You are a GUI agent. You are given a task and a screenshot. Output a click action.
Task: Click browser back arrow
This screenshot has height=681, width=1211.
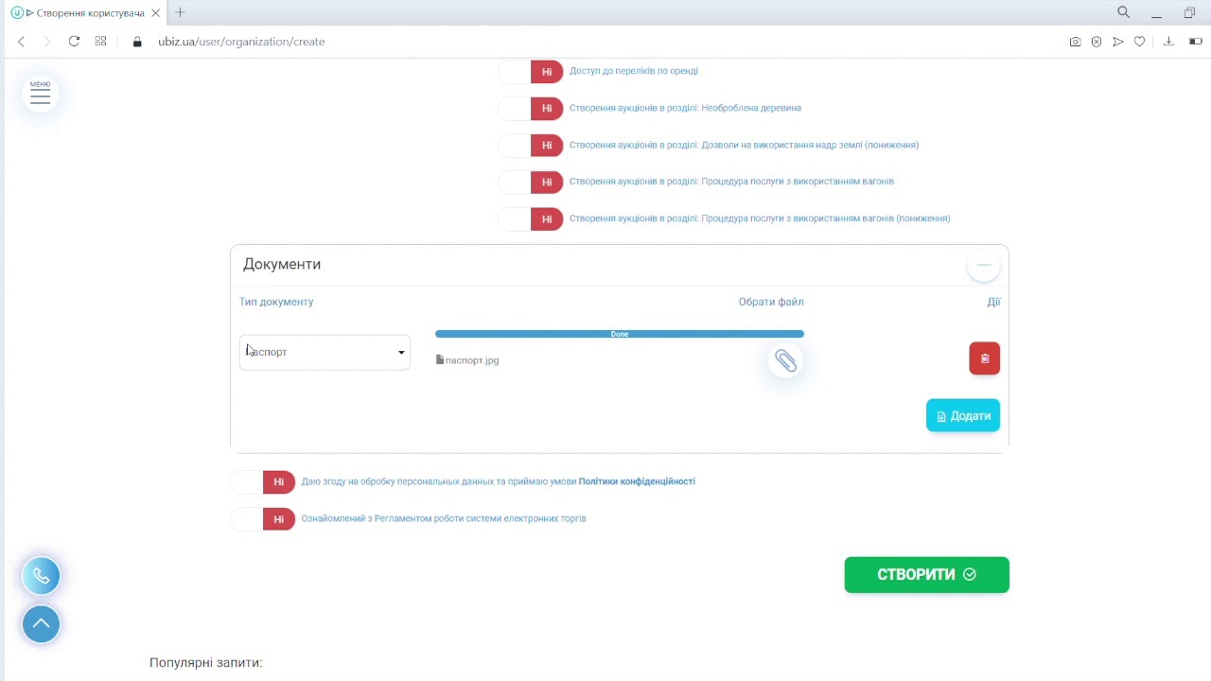click(x=21, y=42)
